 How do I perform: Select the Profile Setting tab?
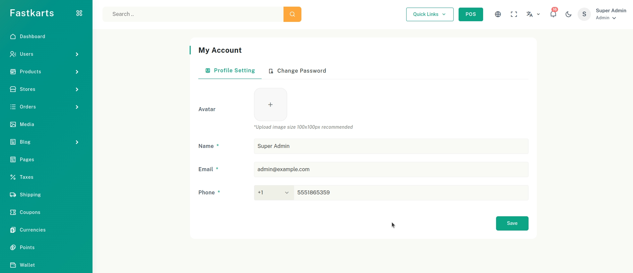(230, 71)
